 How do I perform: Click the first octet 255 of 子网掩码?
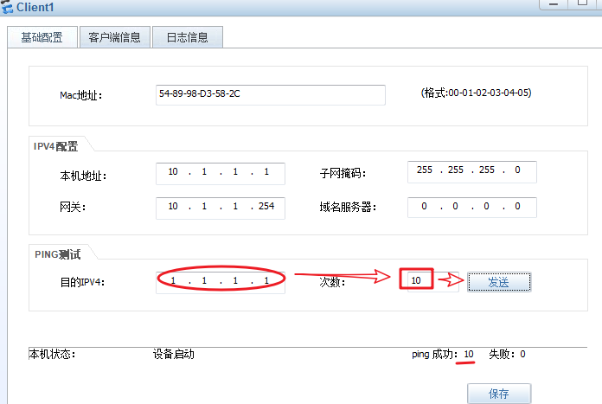click(x=425, y=170)
